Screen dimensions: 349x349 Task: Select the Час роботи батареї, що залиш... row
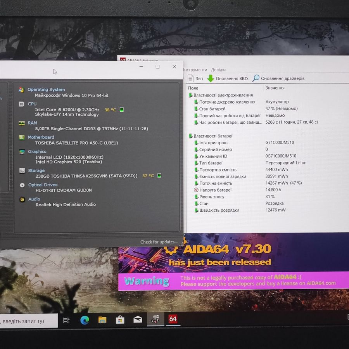coord(267,122)
